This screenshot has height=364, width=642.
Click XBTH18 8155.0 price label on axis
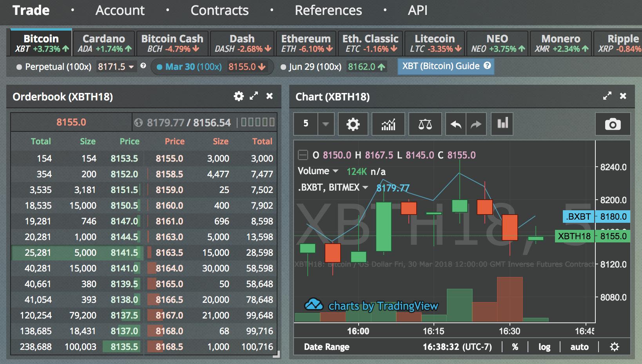[x=593, y=236]
